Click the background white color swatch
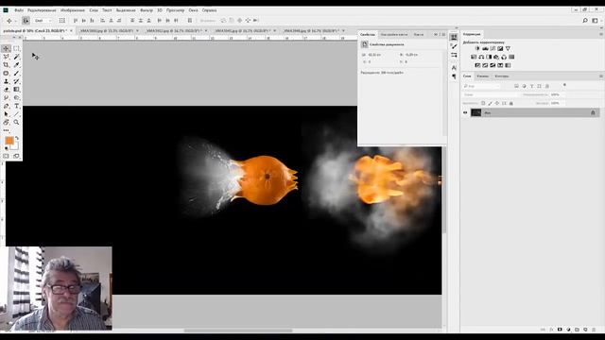 pos(15,147)
